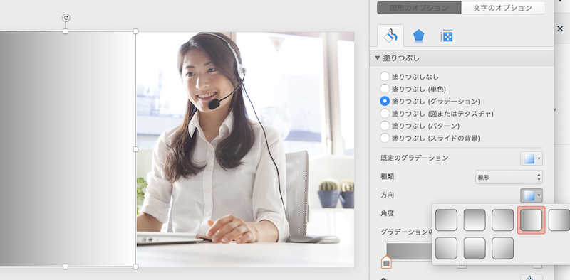
Task: Open the 既定のグラデーション preset dropdown
Action: [x=532, y=158]
